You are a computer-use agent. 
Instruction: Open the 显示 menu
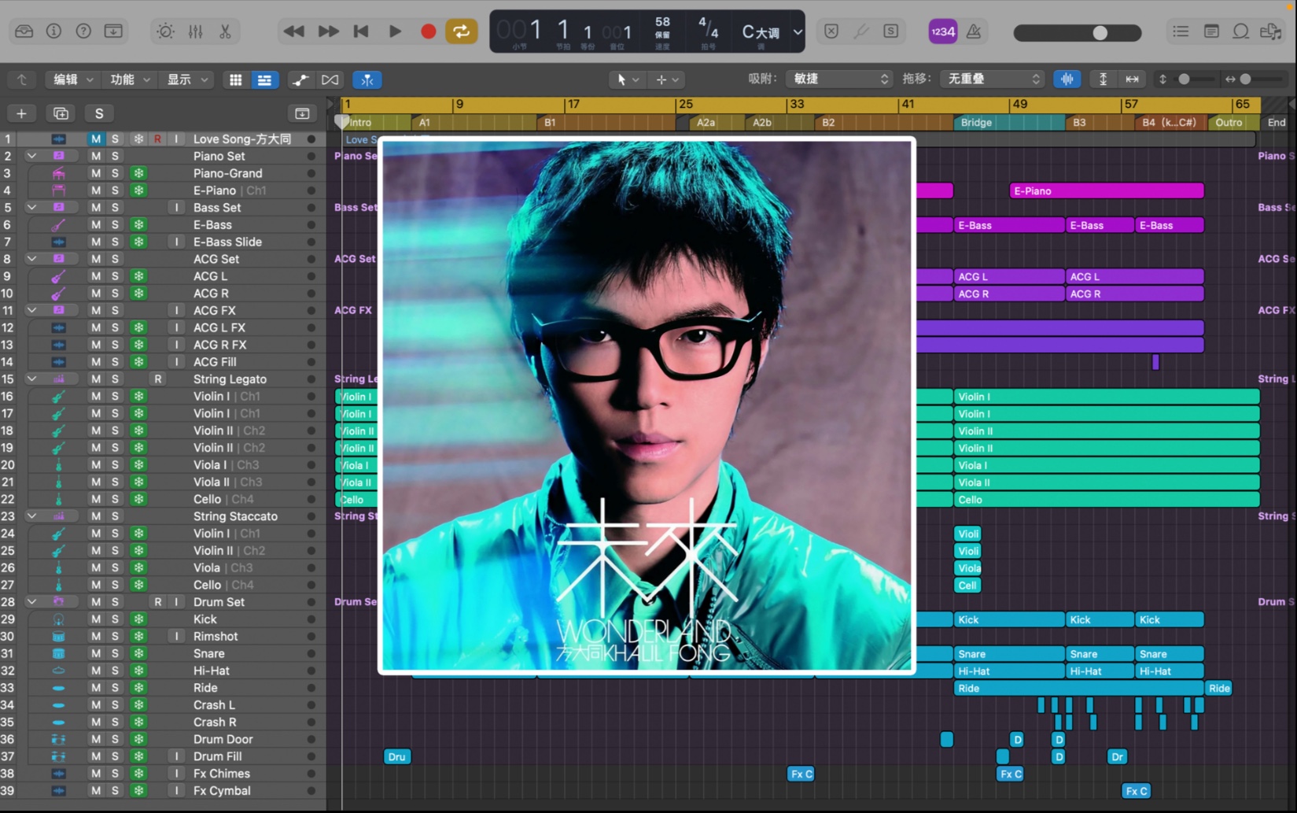pyautogui.click(x=186, y=79)
